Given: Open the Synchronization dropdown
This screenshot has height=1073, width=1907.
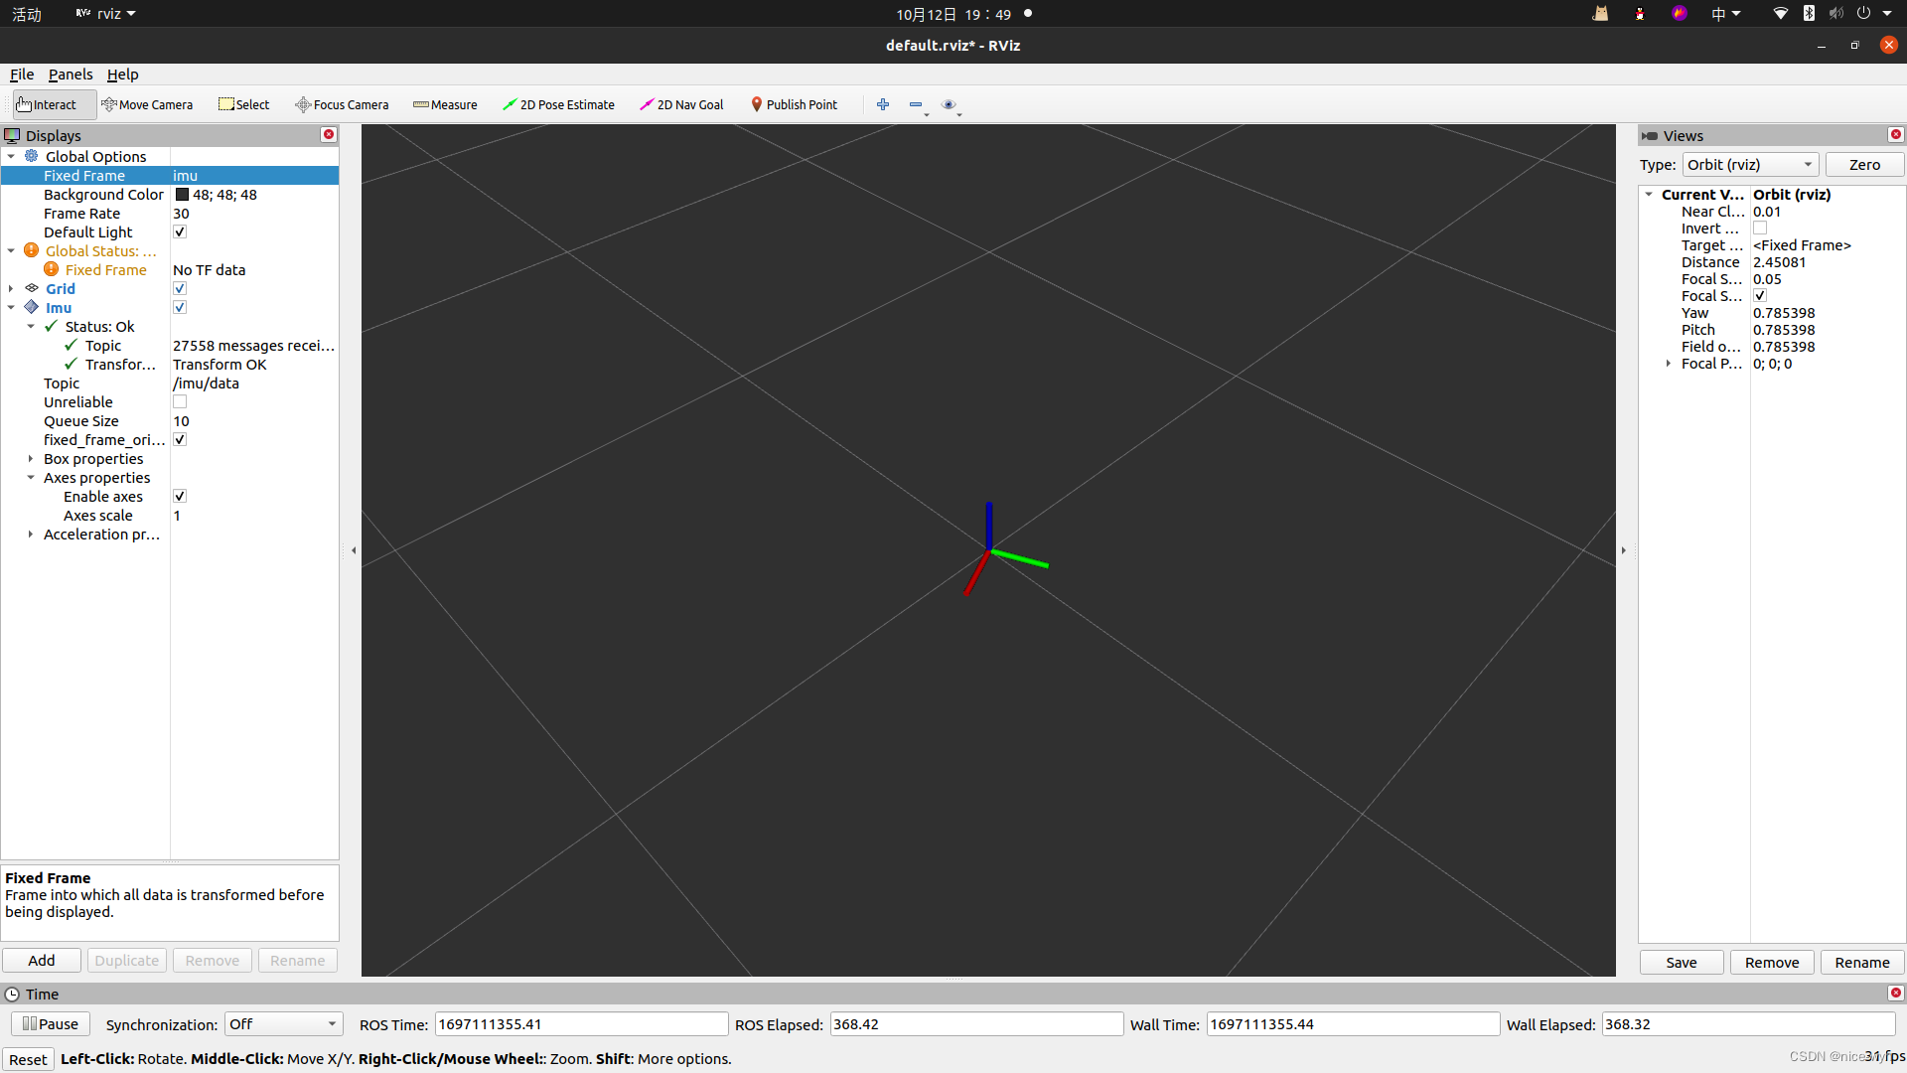Looking at the screenshot, I should click(284, 1024).
